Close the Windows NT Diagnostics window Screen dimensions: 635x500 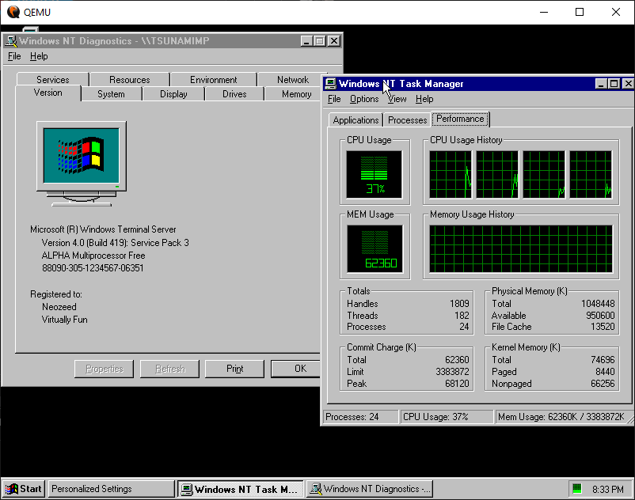pyautogui.click(x=334, y=41)
